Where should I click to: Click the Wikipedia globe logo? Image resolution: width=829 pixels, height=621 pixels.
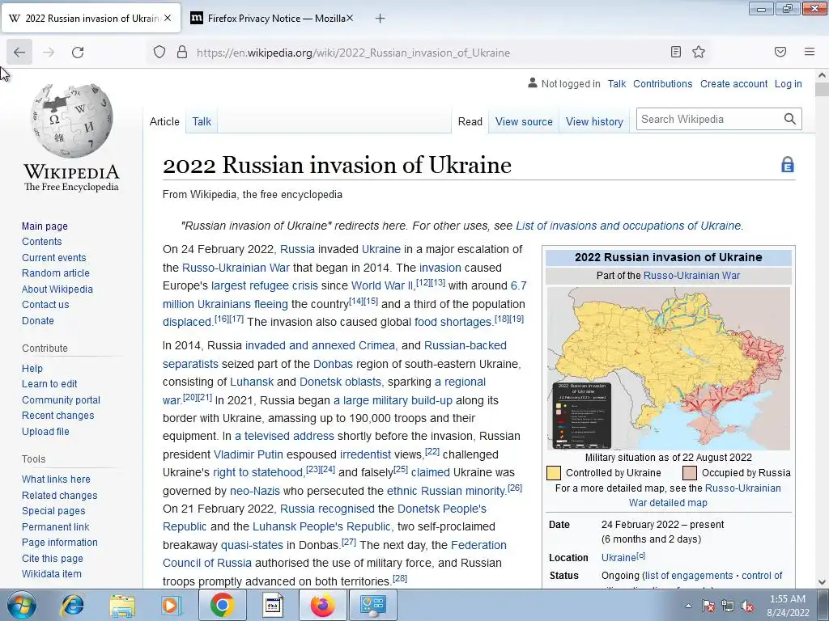coord(71,120)
